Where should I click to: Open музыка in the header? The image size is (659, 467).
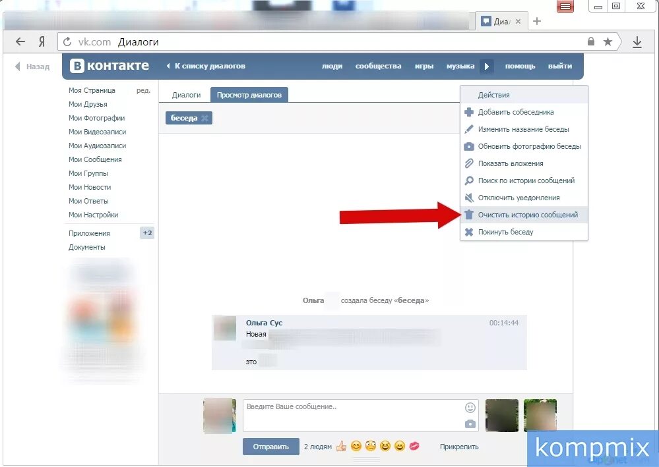tap(460, 66)
